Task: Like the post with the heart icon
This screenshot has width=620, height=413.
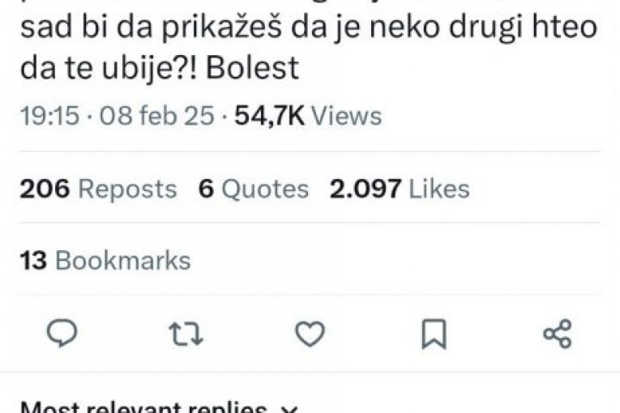Action: coord(310,334)
